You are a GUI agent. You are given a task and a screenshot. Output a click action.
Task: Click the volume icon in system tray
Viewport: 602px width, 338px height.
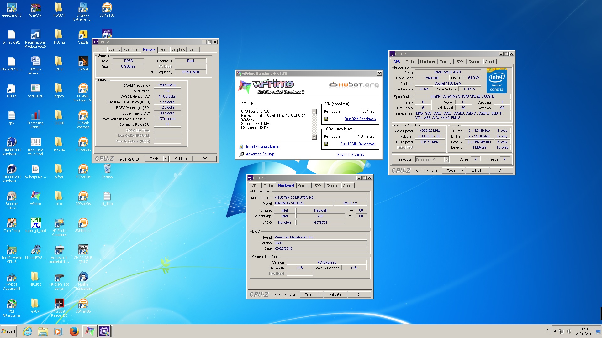(569, 331)
